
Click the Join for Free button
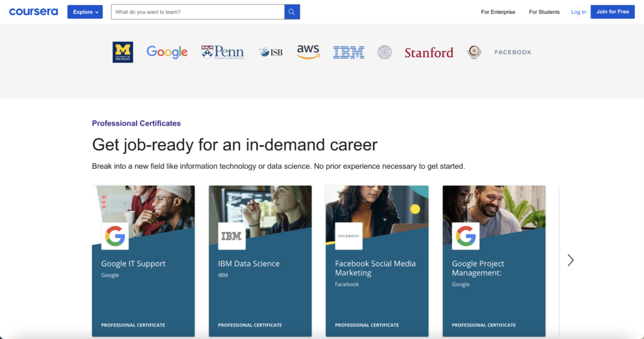coord(613,12)
